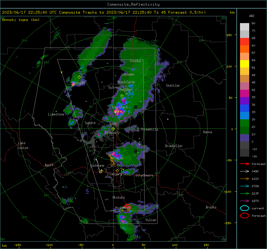Click the 30 dBZ green swatch
The height and width of the screenshot is (249, 267).
[244, 123]
